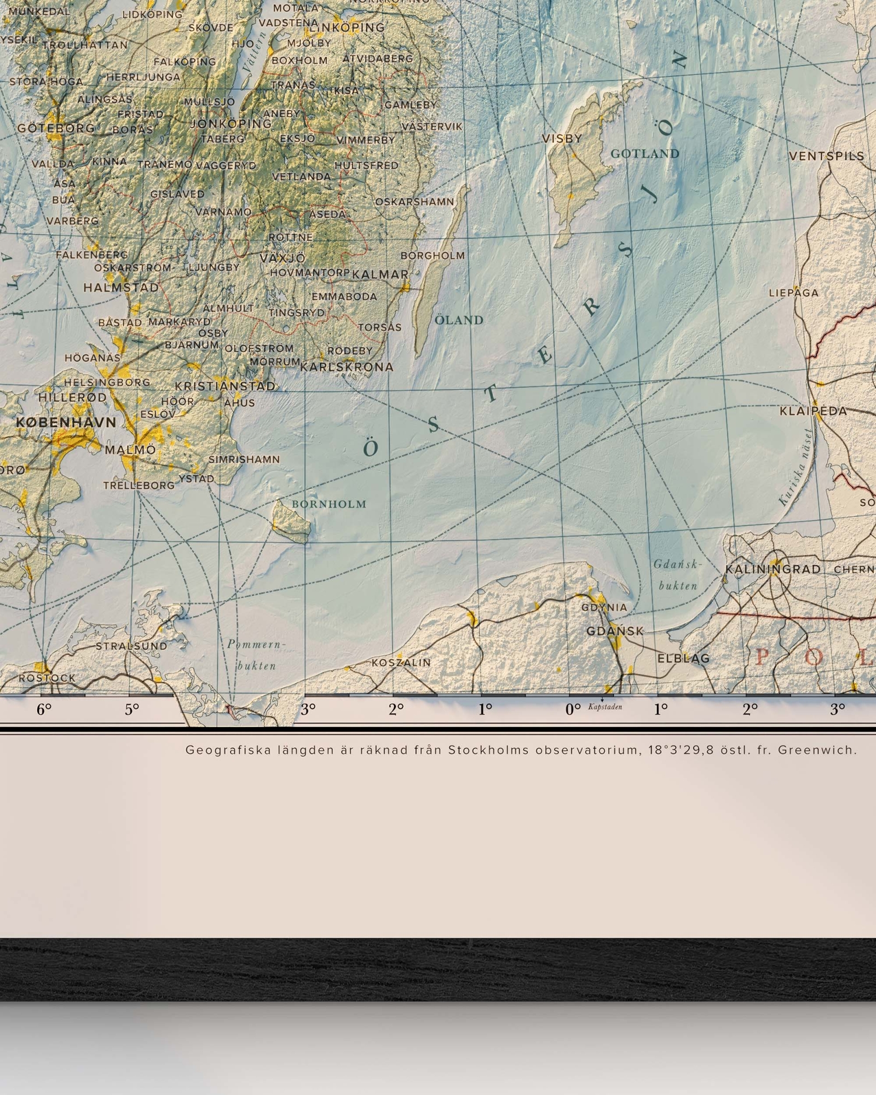Click the KALMAR city label
876x1095 pixels.
[x=380, y=274]
